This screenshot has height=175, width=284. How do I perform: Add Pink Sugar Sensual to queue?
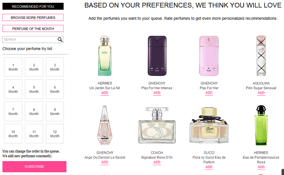261,93
